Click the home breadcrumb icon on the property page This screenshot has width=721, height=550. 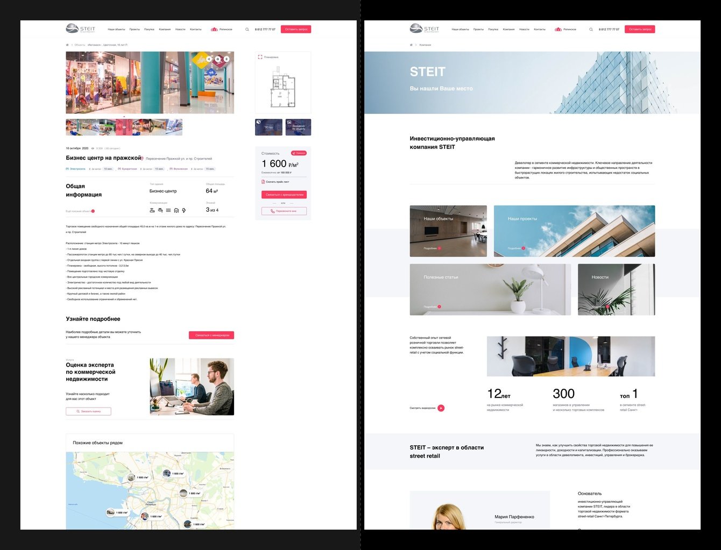67,45
